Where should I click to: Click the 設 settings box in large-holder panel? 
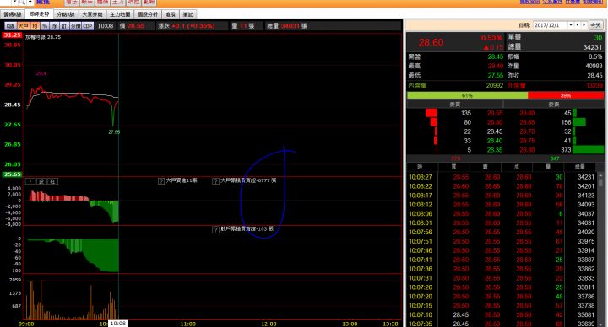(x=41, y=181)
